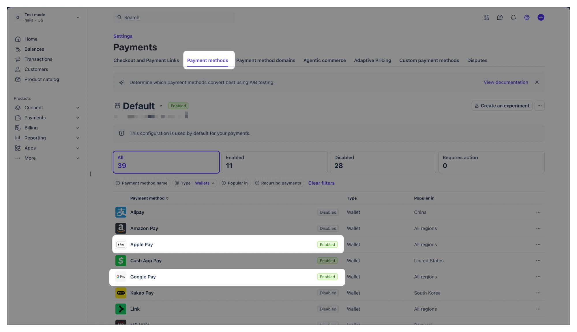Open the apps grid icon in header

click(486, 18)
